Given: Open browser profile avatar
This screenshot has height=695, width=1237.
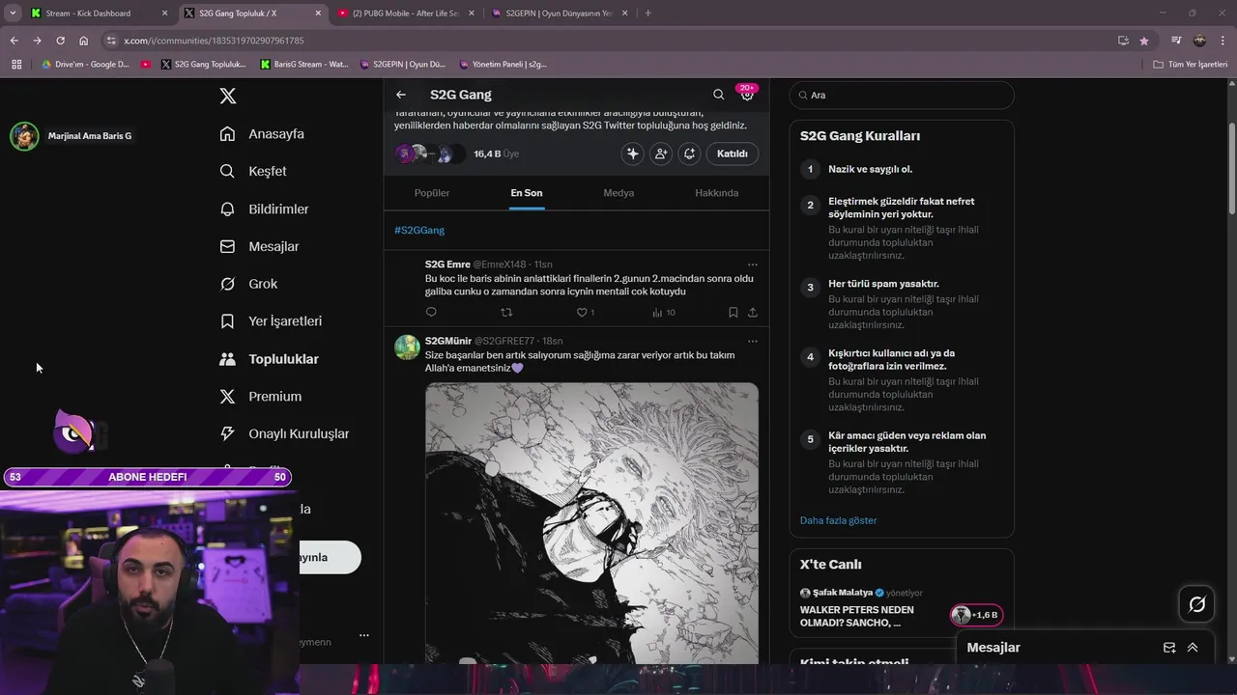Looking at the screenshot, I should pyautogui.click(x=1199, y=41).
